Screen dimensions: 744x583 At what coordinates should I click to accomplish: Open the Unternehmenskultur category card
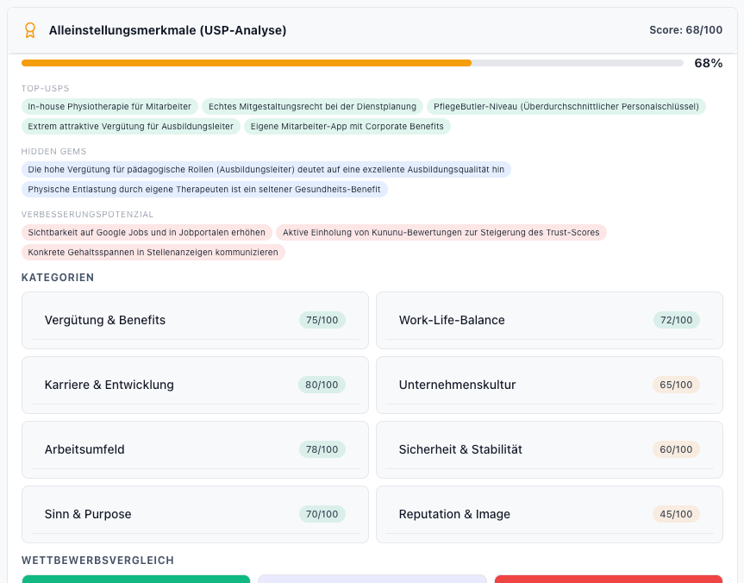click(549, 385)
